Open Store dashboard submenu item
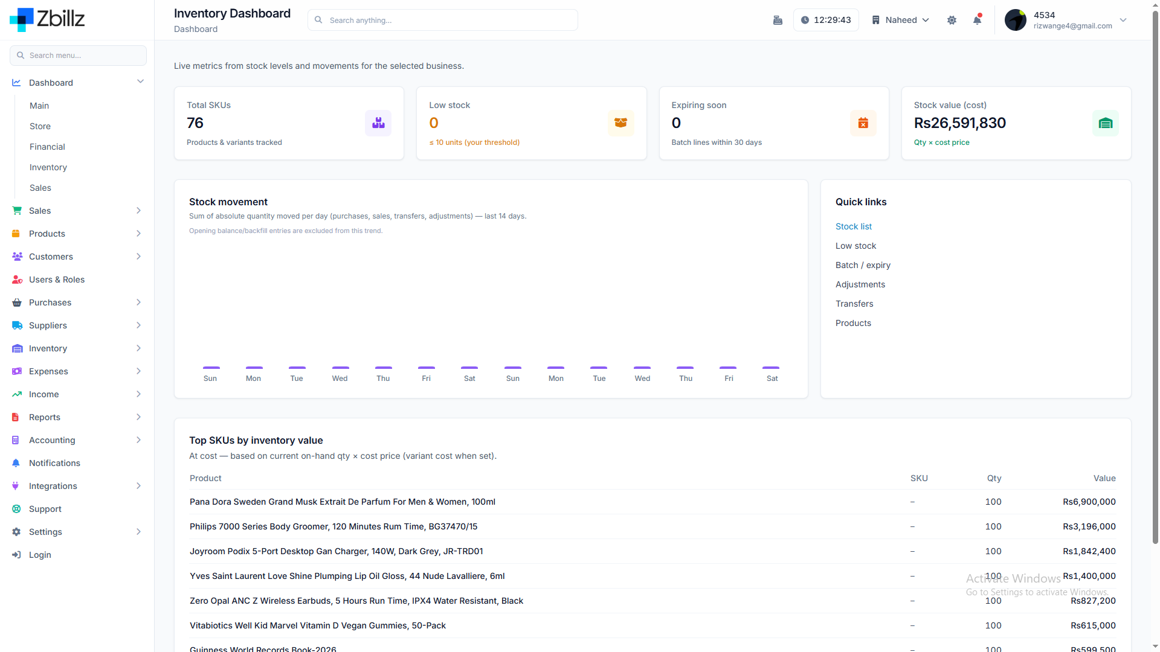 [x=40, y=126]
